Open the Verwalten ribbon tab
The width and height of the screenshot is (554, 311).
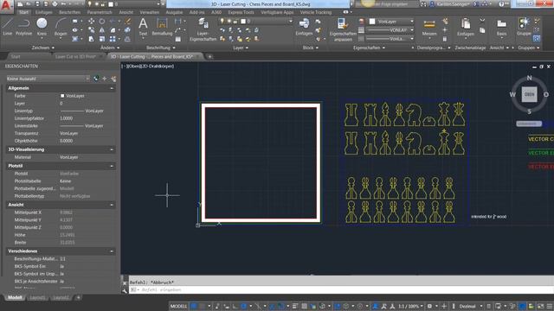150,12
